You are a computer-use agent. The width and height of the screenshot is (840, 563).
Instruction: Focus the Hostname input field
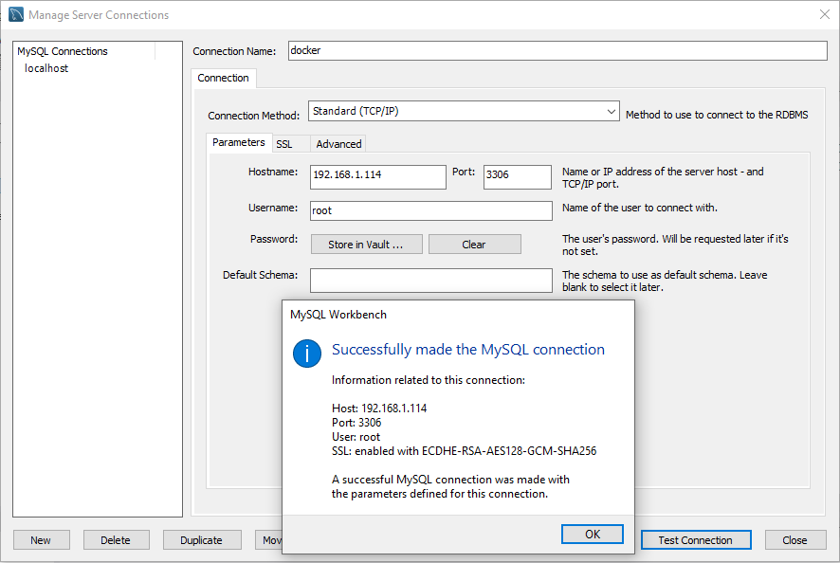[377, 176]
